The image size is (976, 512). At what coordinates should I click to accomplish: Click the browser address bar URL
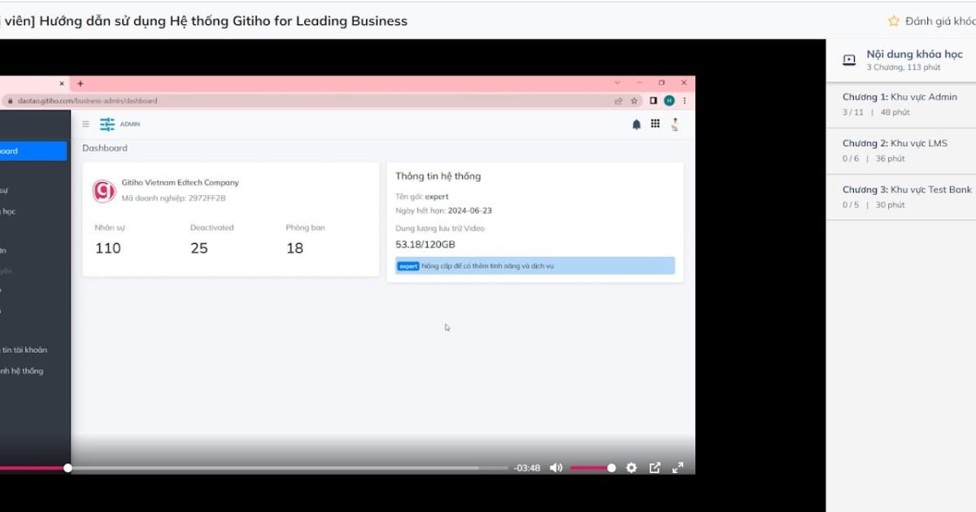pyautogui.click(x=88, y=101)
